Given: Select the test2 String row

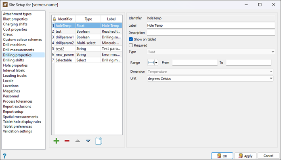Looking at the screenshot, I should pyautogui.click(x=87, y=48).
